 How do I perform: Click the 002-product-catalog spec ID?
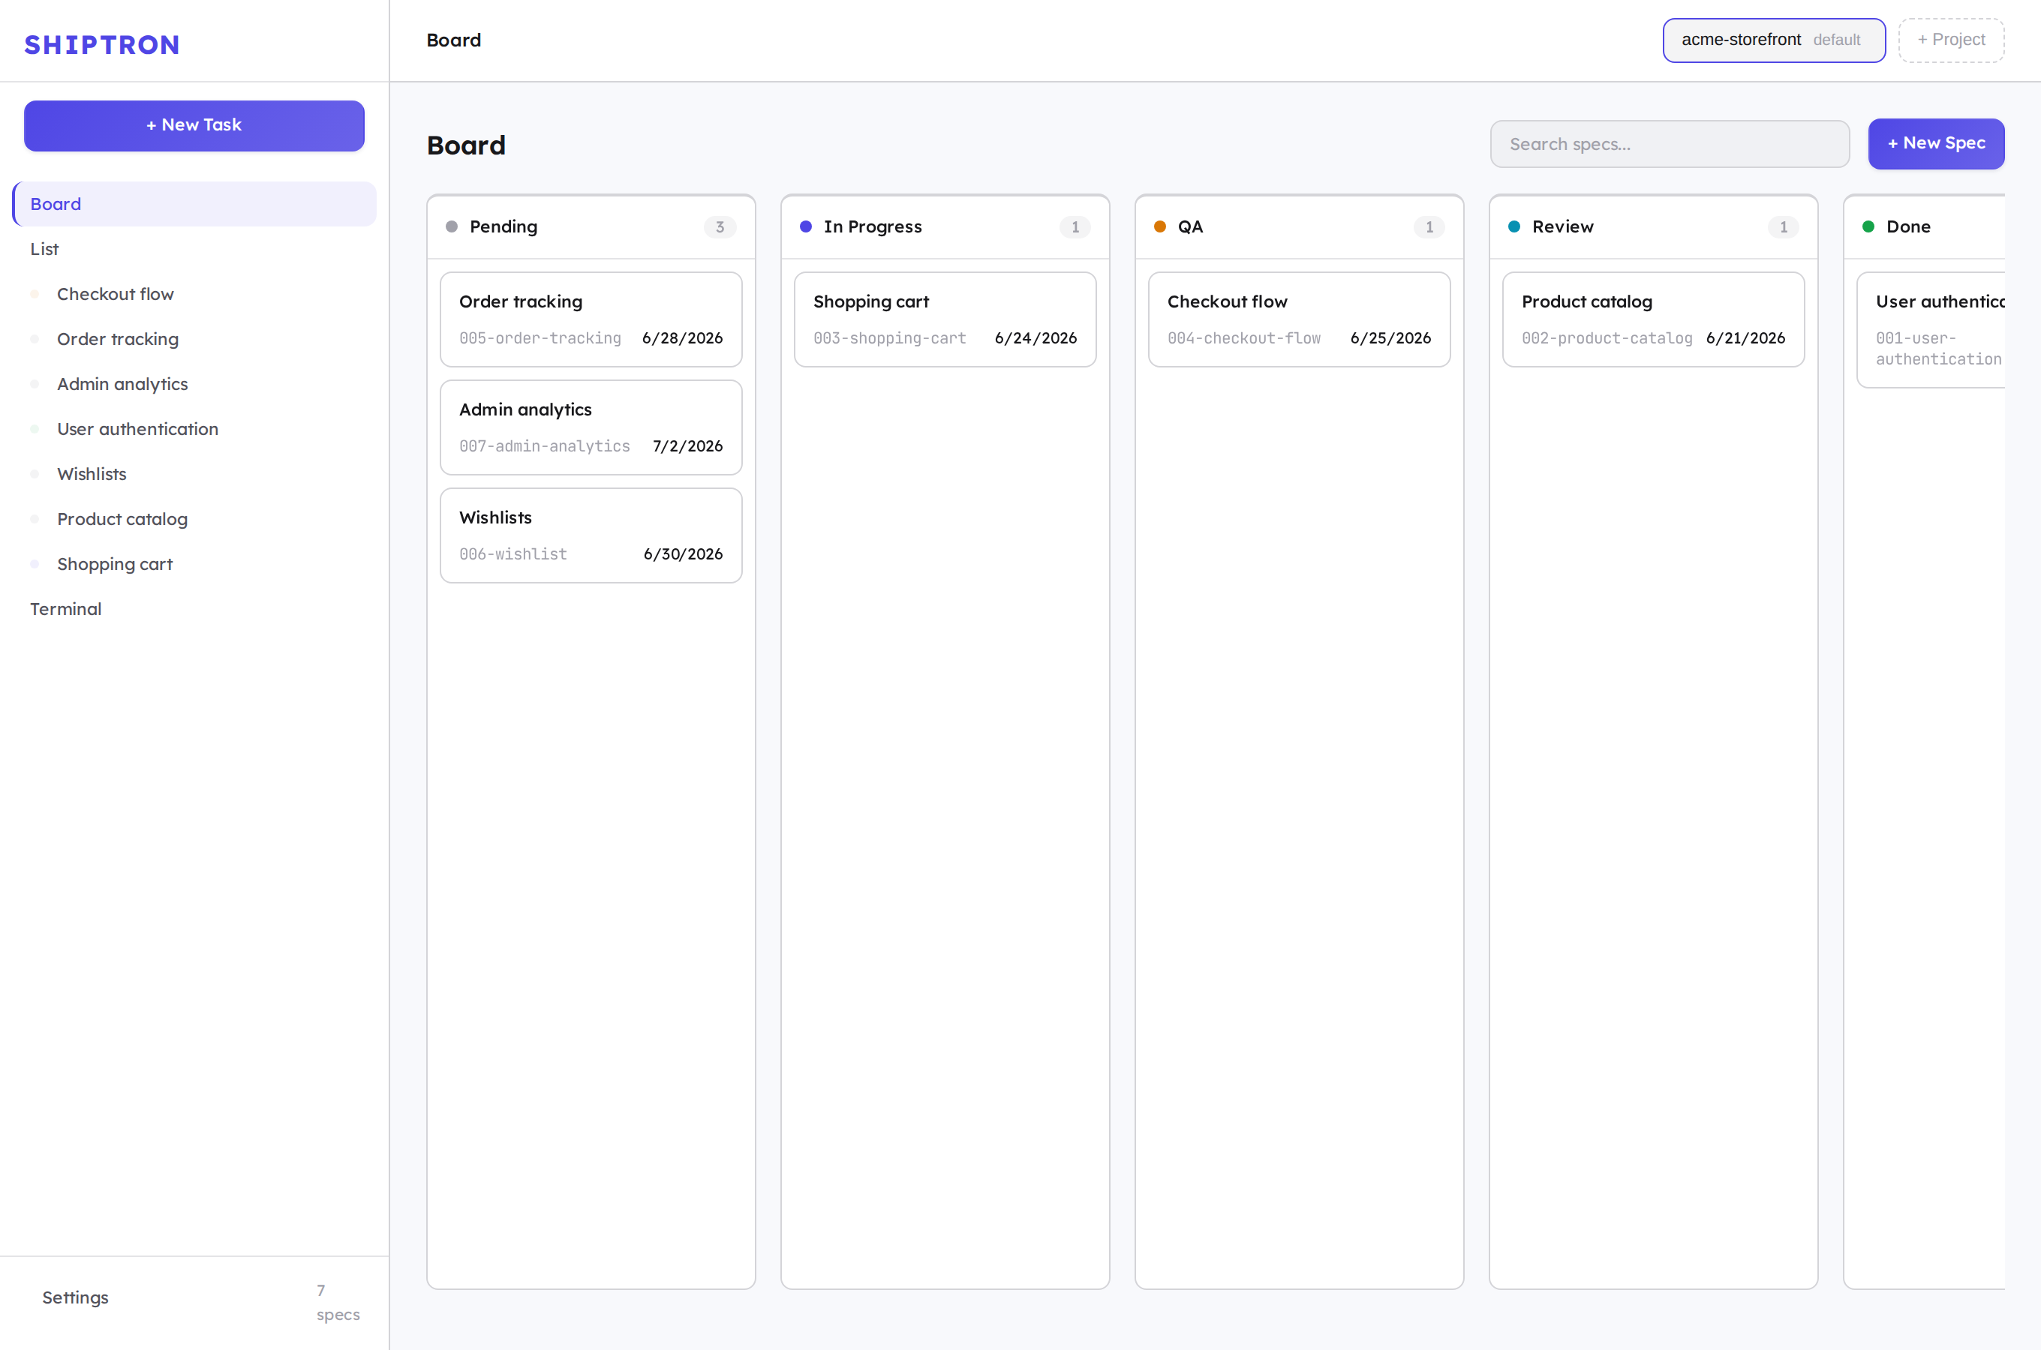tap(1607, 338)
